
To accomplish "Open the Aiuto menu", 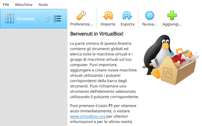I will [43, 5].
